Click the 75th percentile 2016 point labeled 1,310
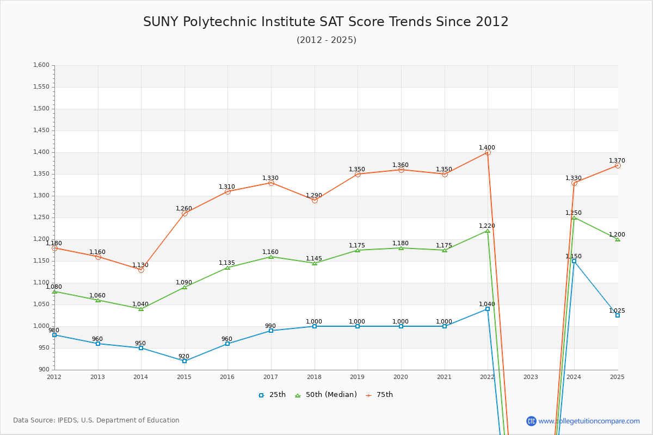Image resolution: width=653 pixels, height=435 pixels. [227, 191]
